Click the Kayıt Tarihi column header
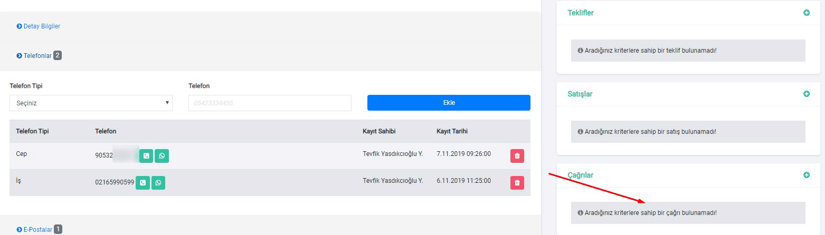 [x=452, y=131]
